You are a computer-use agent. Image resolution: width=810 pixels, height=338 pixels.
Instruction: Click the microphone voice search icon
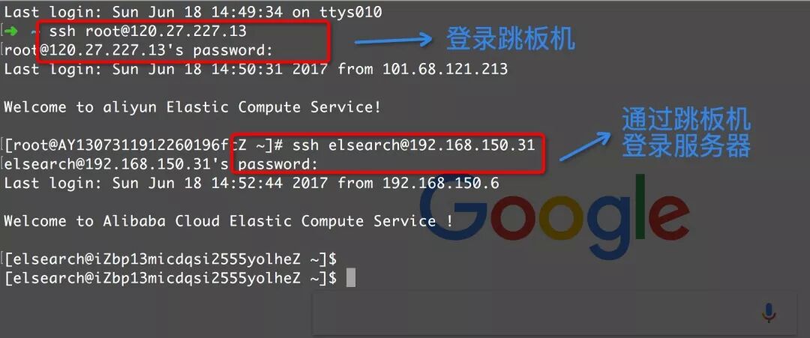coord(769,313)
